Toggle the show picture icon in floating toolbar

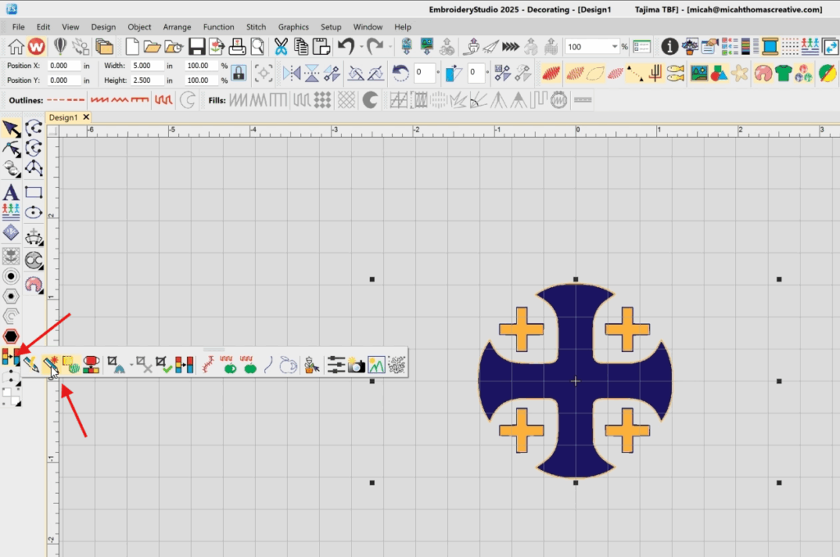tap(377, 365)
